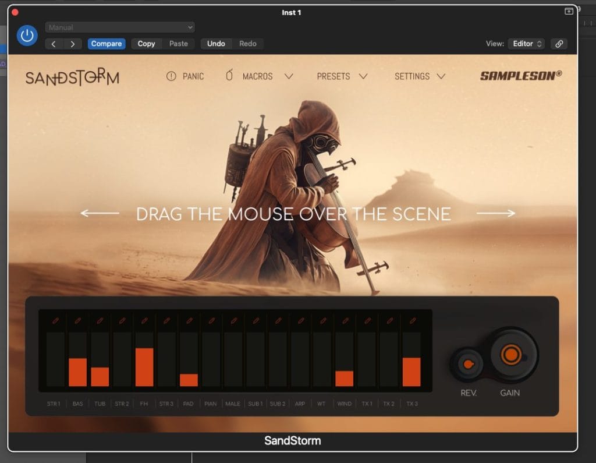
Task: Click the pencil icon above PIAN
Action: click(211, 321)
